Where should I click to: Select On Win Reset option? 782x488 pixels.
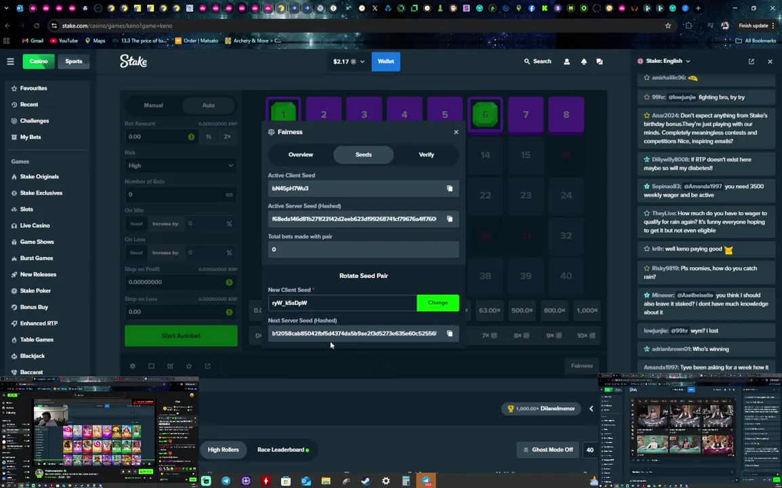(136, 224)
